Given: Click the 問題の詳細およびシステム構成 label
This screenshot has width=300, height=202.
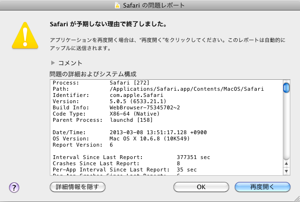Looking at the screenshot, I should click(x=93, y=74).
